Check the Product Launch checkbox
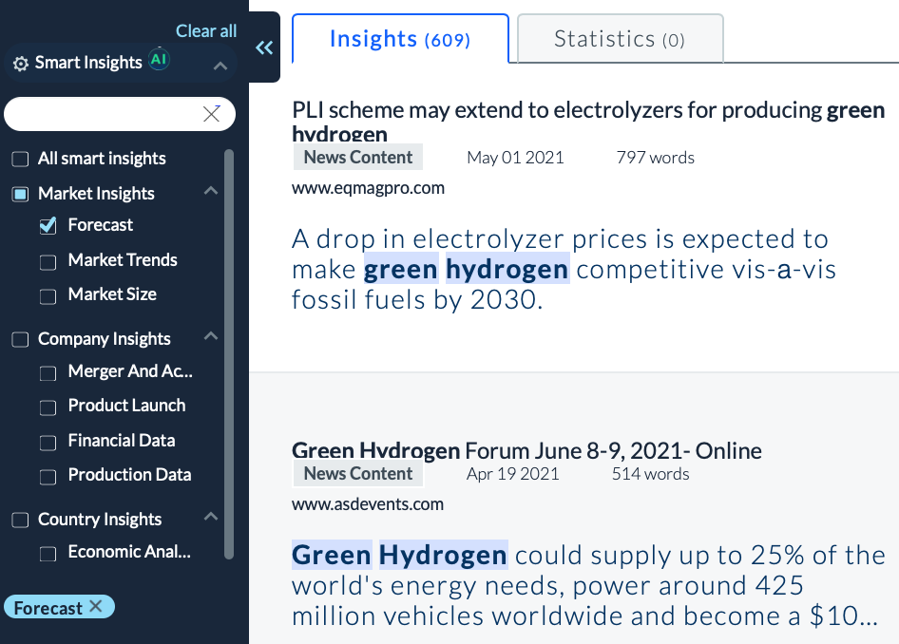 coord(48,407)
